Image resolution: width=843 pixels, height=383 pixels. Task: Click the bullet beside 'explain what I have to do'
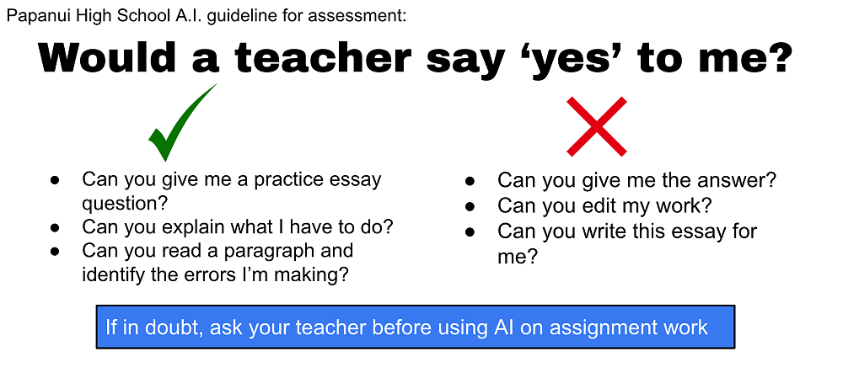pos(56,227)
